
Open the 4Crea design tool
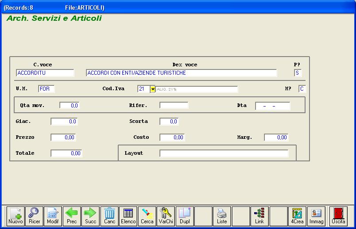click(x=297, y=216)
